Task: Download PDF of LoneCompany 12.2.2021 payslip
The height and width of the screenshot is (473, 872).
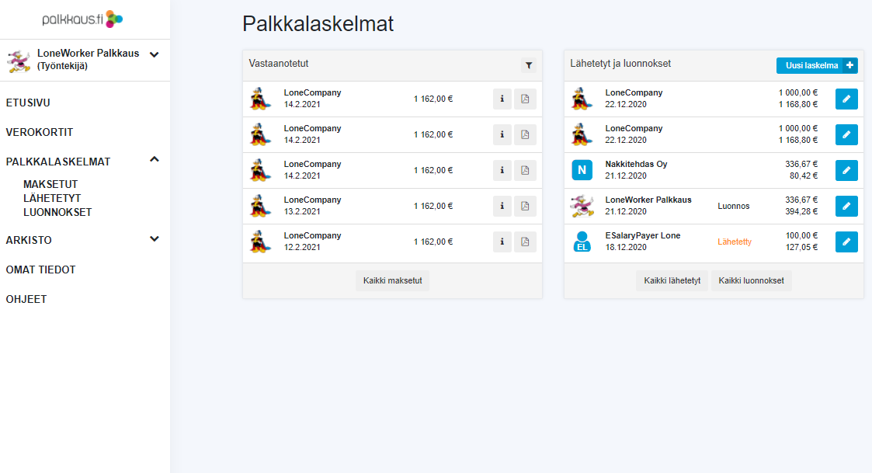Action: (525, 242)
